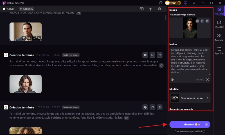Screen dimensions: 225x135
Task: Copy the cheveux longs avec dégradé prompt
Action: click(x=161, y=66)
